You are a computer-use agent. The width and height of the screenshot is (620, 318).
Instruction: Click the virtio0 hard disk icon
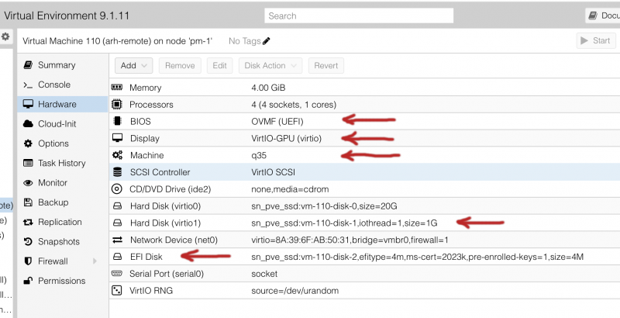[117, 206]
